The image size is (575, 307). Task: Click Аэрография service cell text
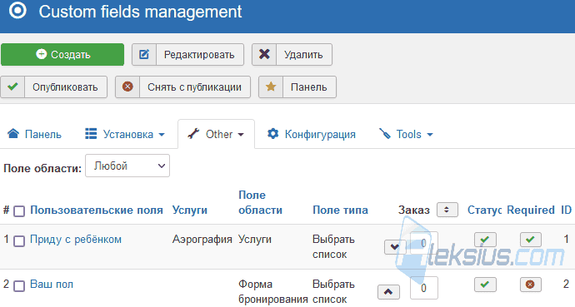(202, 240)
